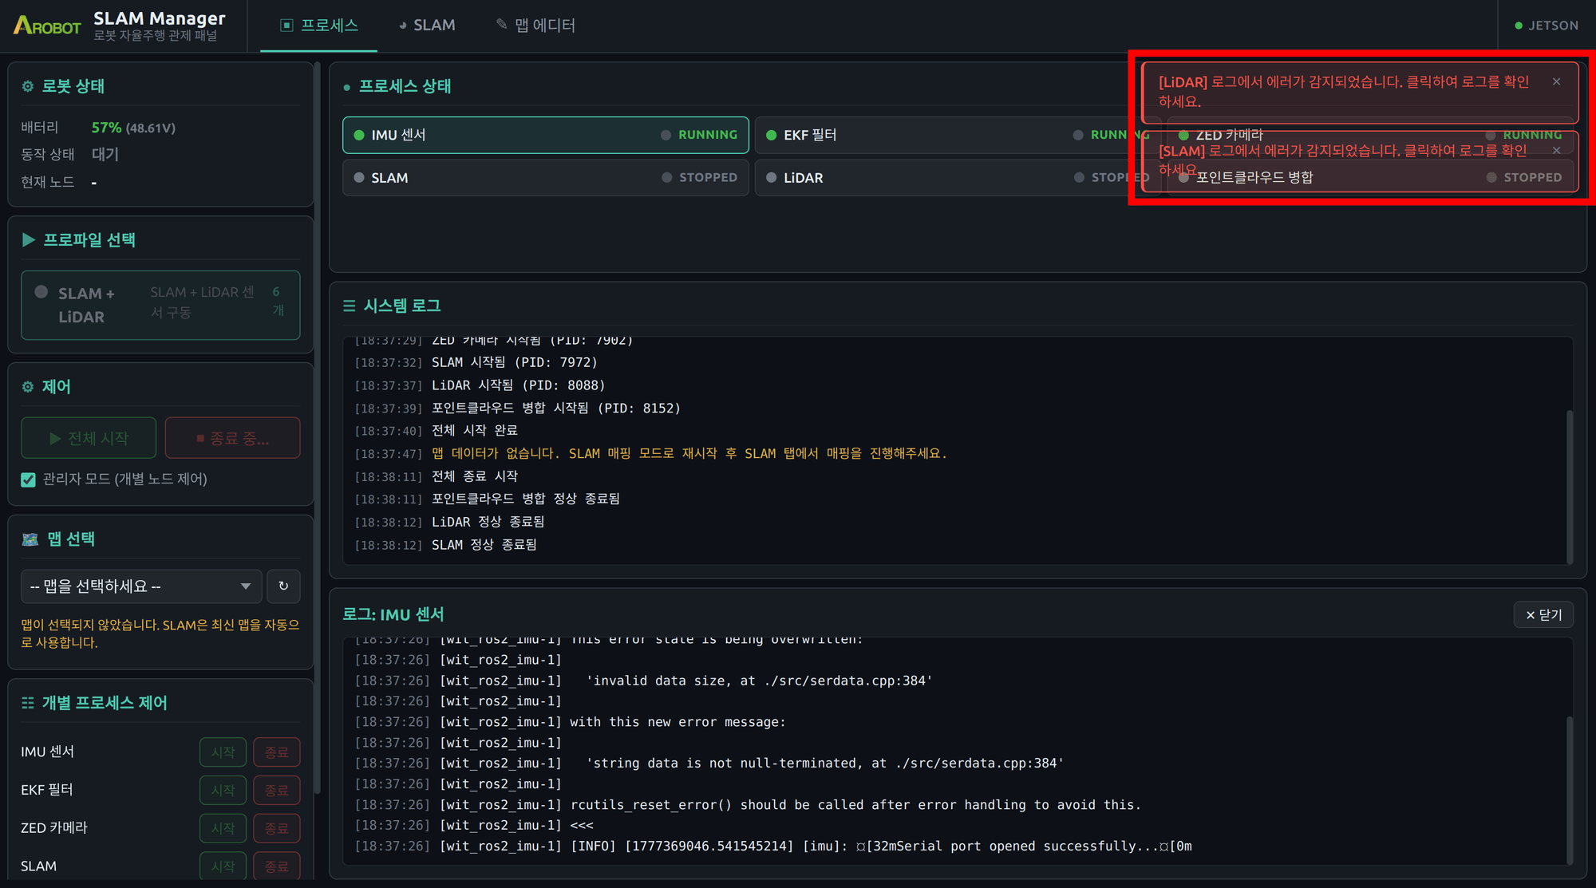Open the 맵을 선택하세요 dropdown
Viewport: 1596px width, 888px height.
pos(141,586)
